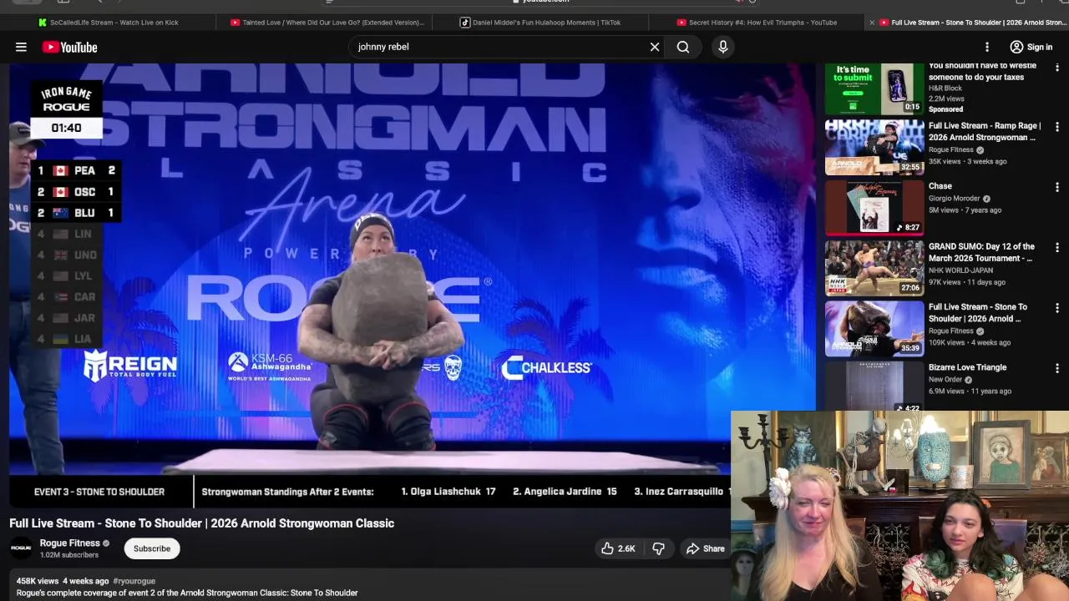Screen dimensions: 1069x601
Task: Click the #ryourogue hashtag link
Action: tap(134, 581)
